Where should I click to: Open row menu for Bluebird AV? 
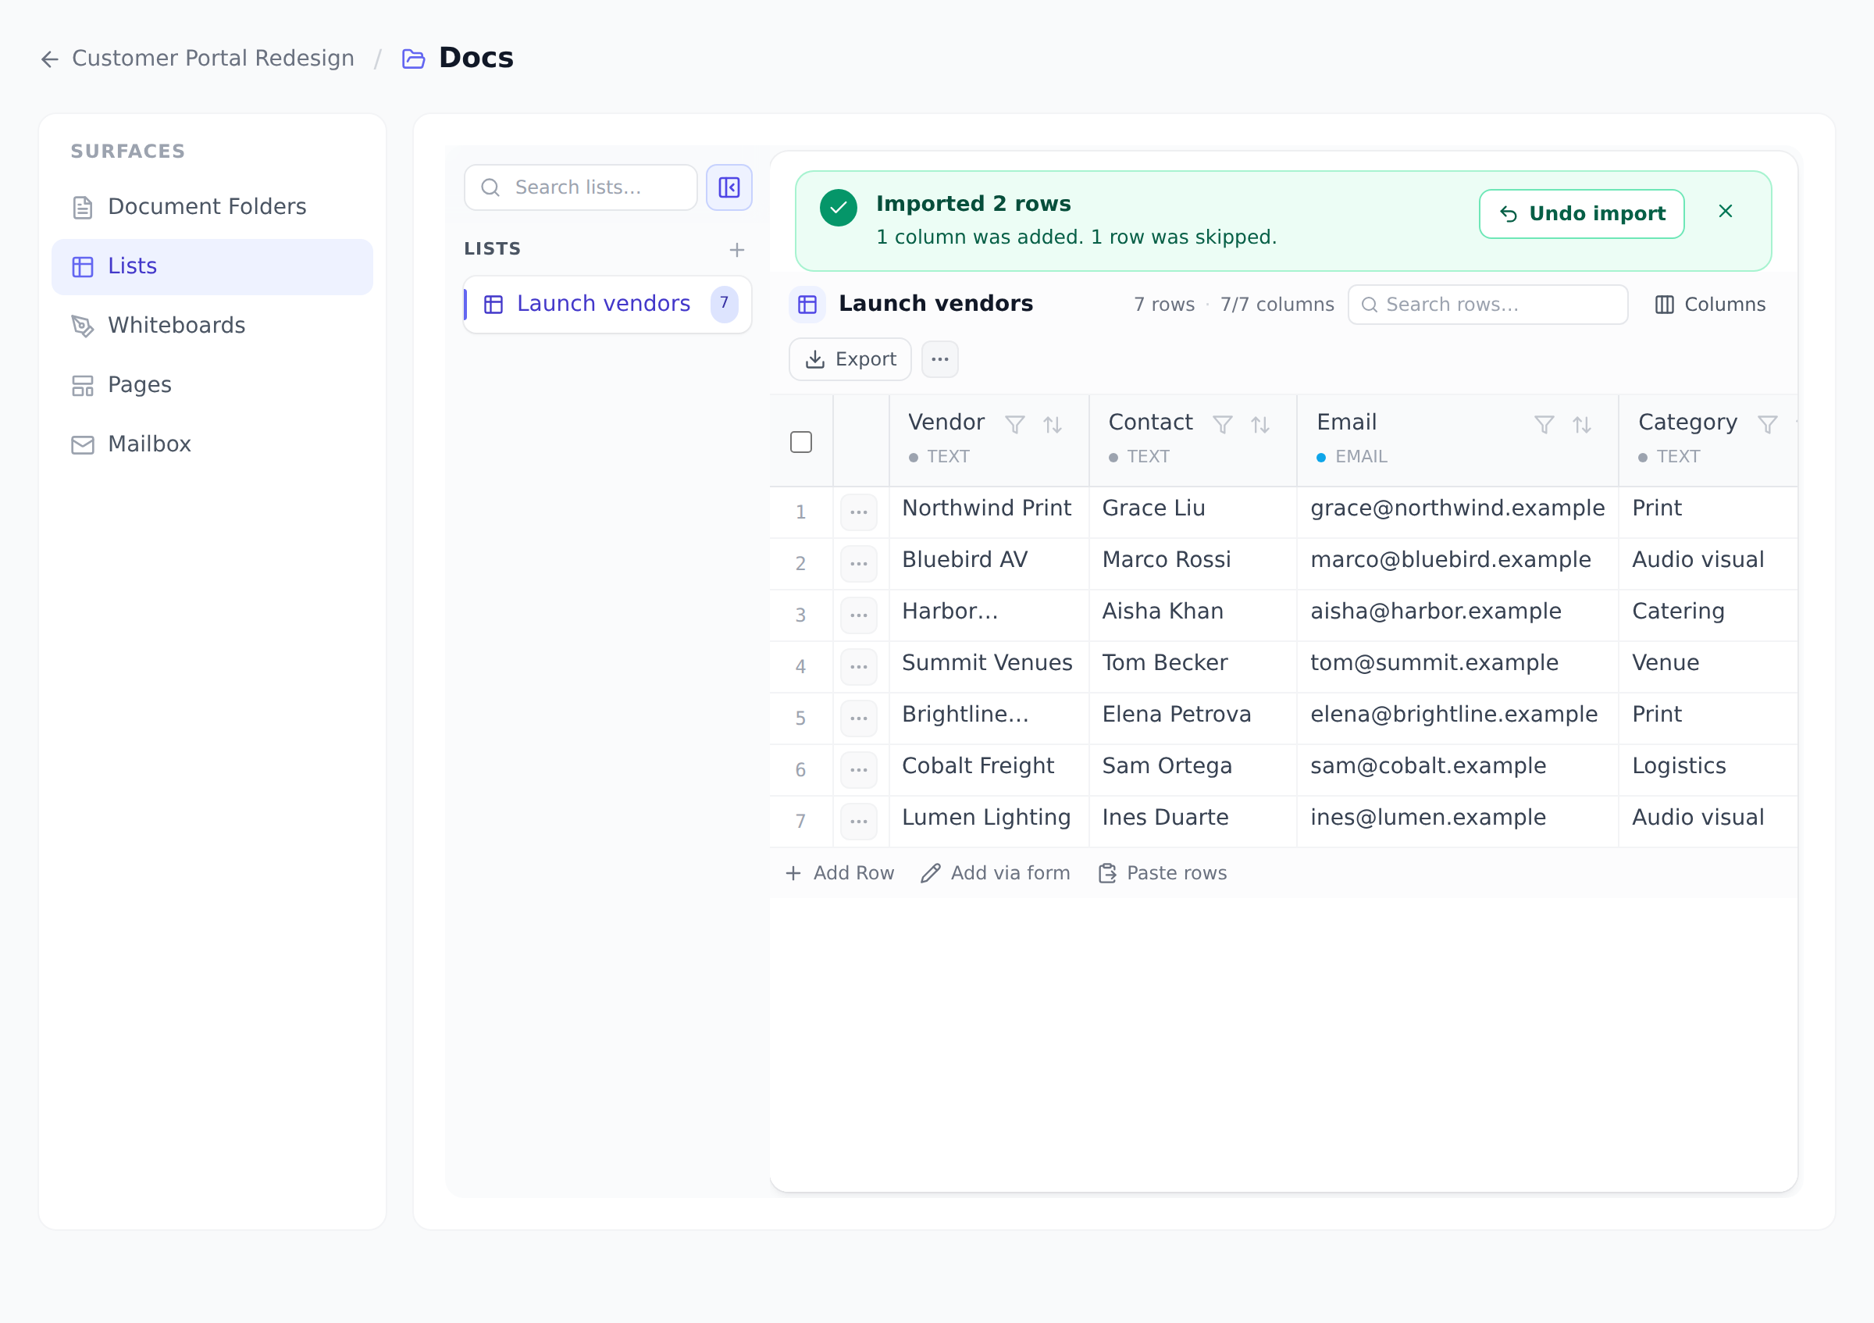859,563
